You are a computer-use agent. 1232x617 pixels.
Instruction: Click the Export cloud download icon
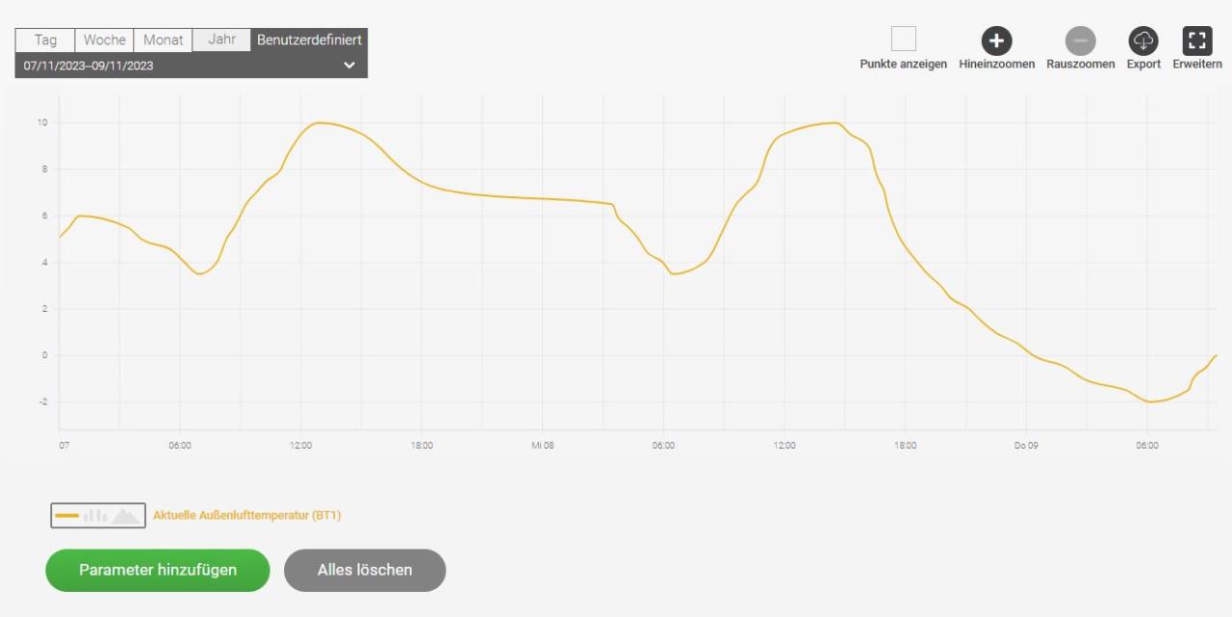(x=1143, y=40)
